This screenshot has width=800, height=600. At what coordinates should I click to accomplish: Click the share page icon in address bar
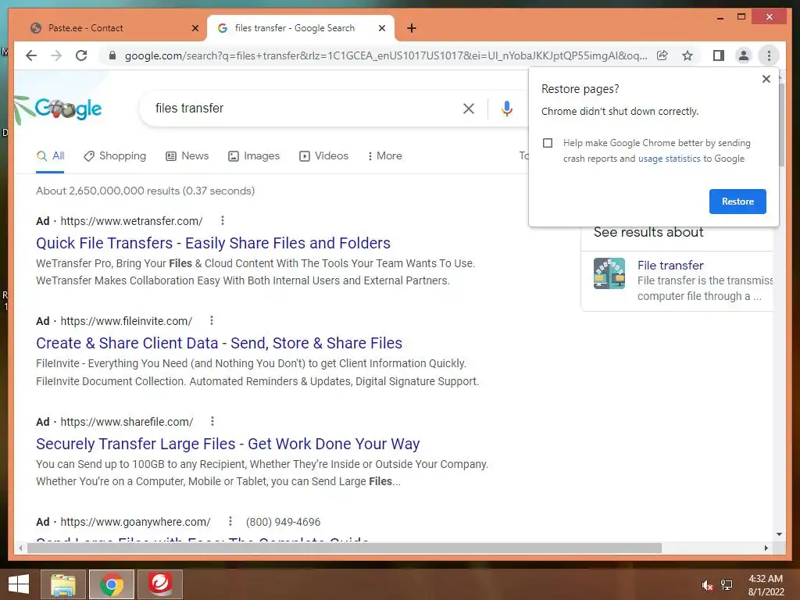click(x=662, y=55)
